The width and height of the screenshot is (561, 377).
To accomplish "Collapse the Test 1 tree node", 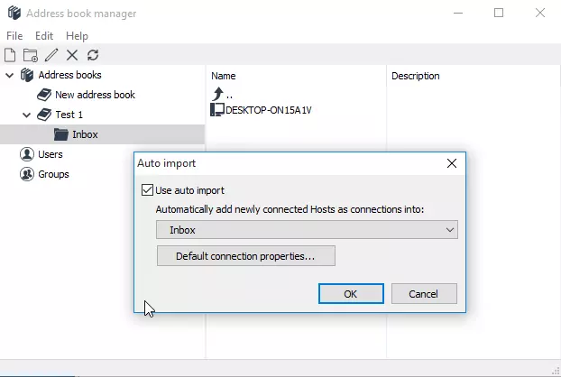I will 26,115.
